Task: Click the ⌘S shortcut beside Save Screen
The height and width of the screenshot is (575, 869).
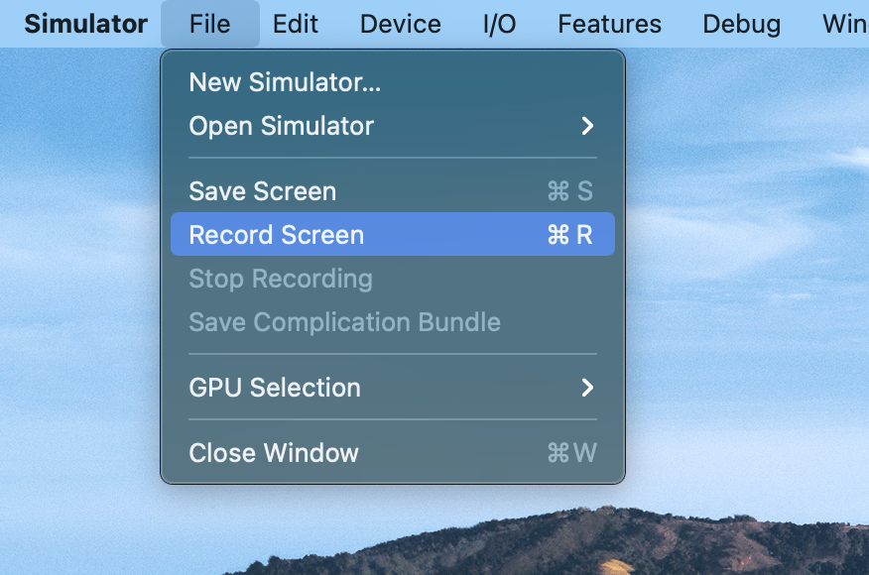Action: [570, 191]
